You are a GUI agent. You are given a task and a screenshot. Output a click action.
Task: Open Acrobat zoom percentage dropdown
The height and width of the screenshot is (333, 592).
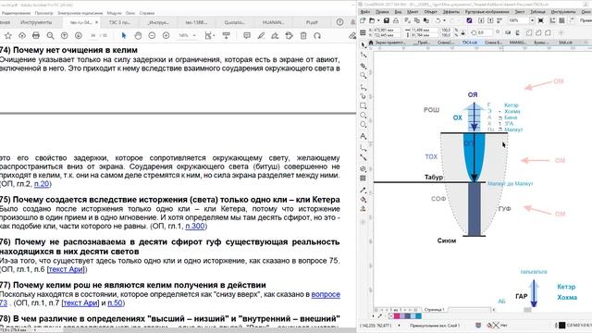tap(194, 35)
